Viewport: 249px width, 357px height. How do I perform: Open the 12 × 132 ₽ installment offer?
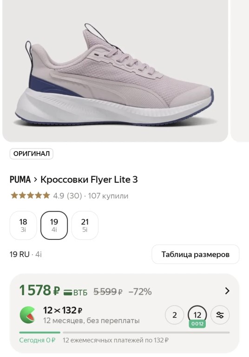(x=63, y=311)
